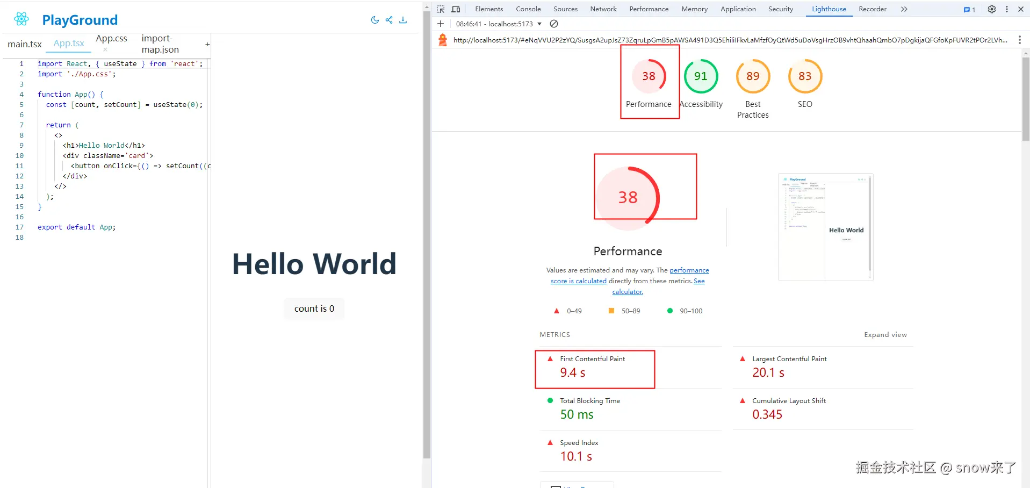The width and height of the screenshot is (1030, 488).
Task: Click the Lighthouse logo beside the URL
Action: (x=443, y=40)
